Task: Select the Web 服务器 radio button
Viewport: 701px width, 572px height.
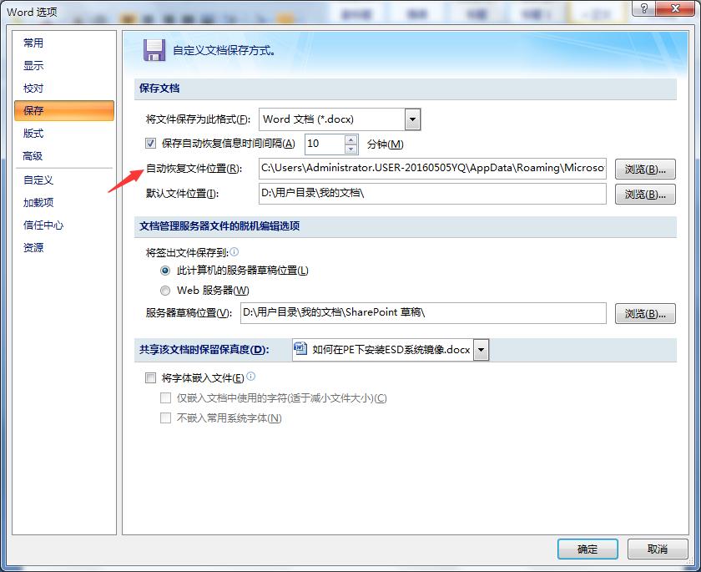Action: pyautogui.click(x=164, y=290)
